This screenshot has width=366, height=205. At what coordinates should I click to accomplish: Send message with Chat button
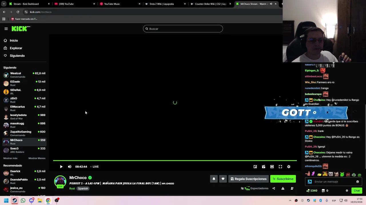pyautogui.click(x=357, y=191)
